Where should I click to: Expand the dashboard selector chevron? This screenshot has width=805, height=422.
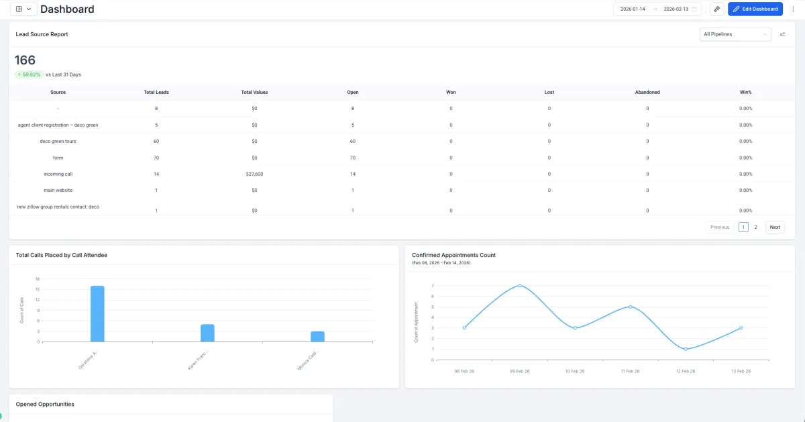pyautogui.click(x=28, y=9)
